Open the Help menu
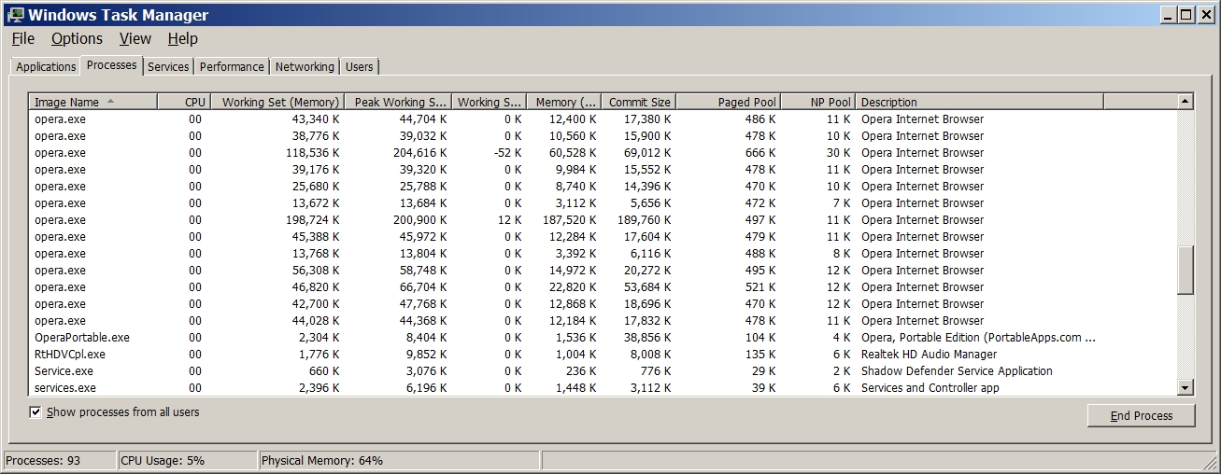Image resolution: width=1221 pixels, height=474 pixels. click(183, 38)
